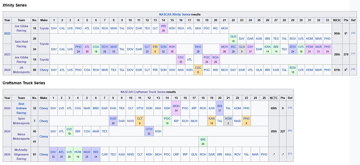Click the PIR race cell in 2022 Xfinity row

(163, 28)
